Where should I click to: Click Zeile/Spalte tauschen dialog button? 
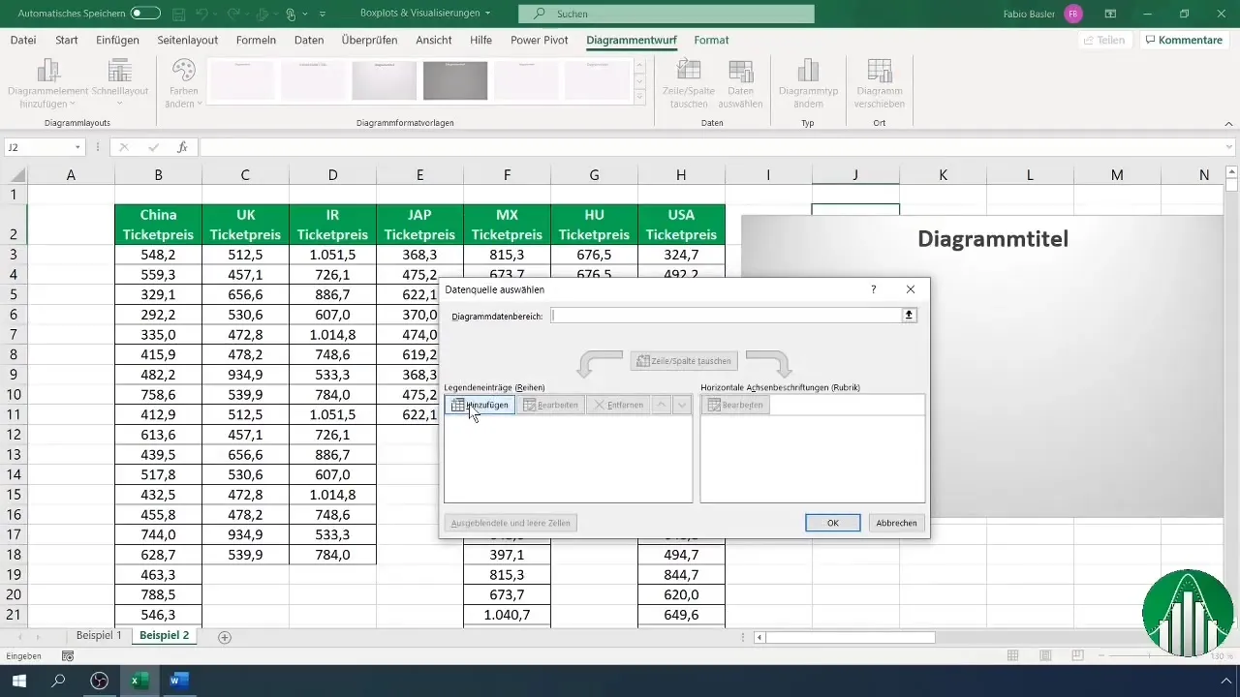pyautogui.click(x=683, y=360)
